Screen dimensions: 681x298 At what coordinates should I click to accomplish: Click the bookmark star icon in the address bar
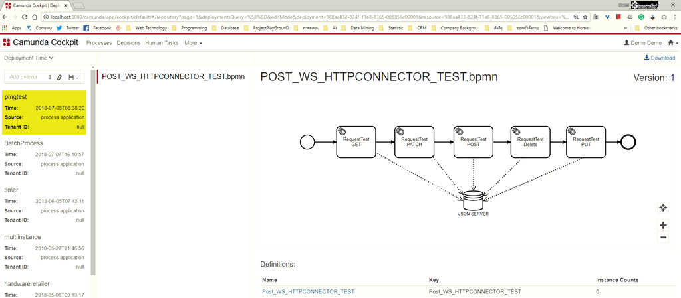click(585, 17)
